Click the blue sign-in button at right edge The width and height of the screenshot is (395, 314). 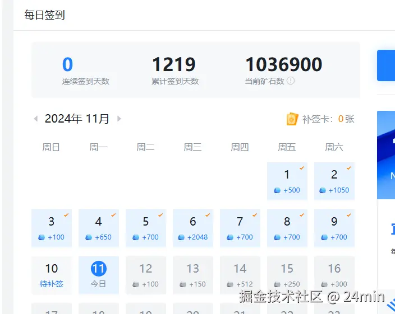pyautogui.click(x=386, y=65)
